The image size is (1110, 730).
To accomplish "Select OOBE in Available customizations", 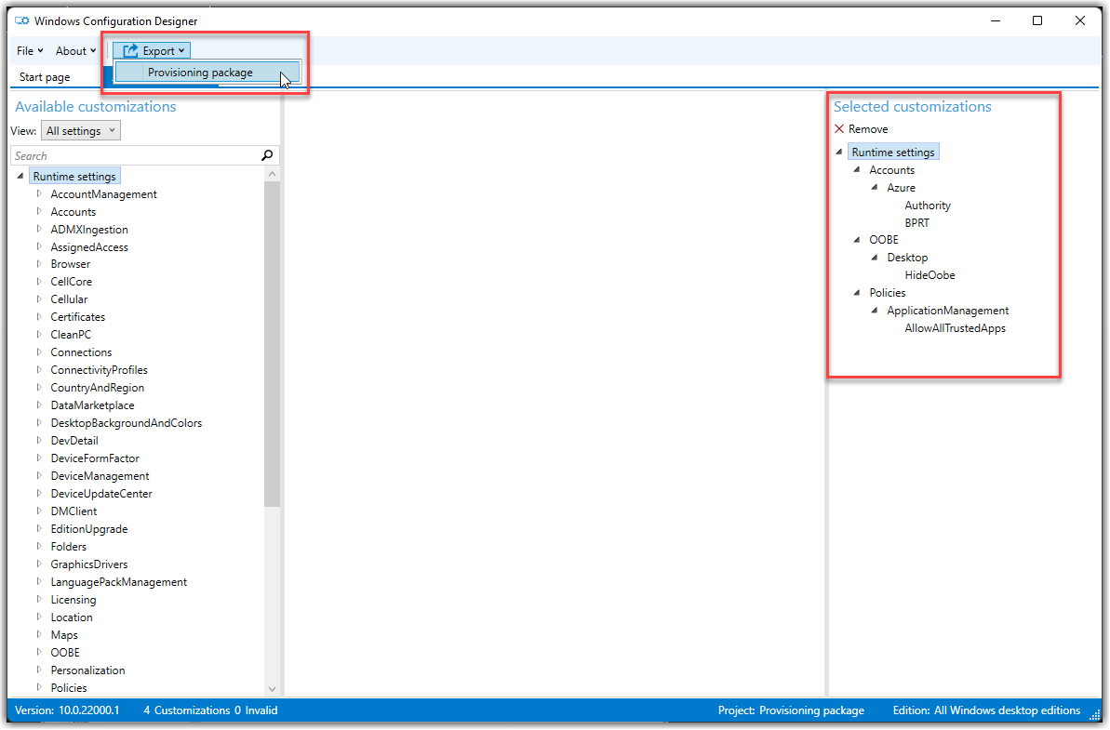I will click(65, 653).
